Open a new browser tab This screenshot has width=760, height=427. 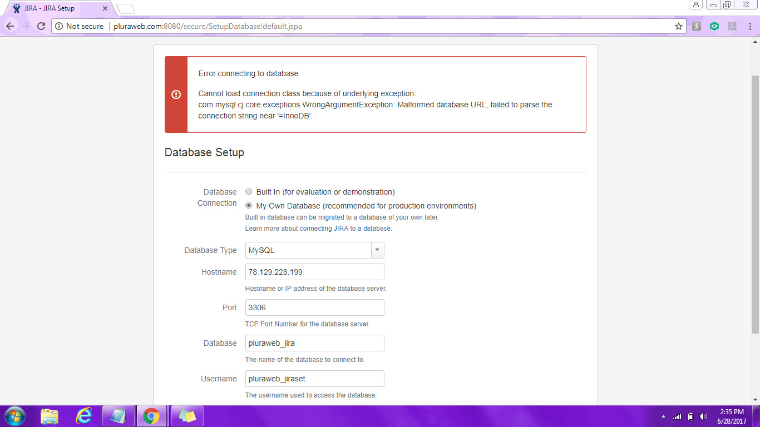click(x=126, y=8)
